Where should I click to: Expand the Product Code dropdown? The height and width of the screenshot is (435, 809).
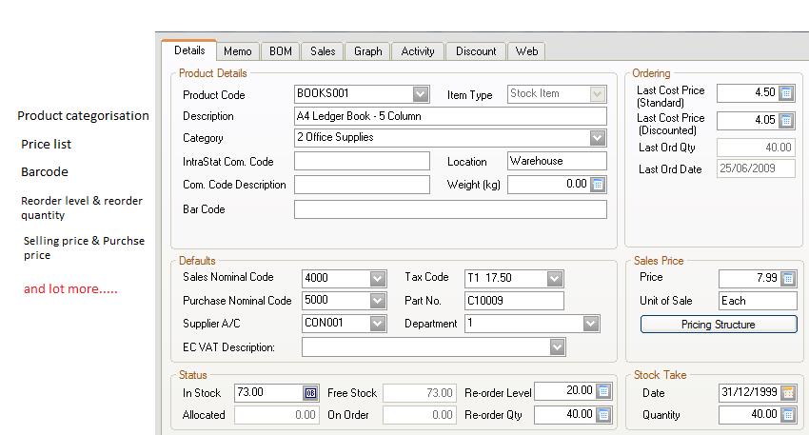(x=420, y=94)
